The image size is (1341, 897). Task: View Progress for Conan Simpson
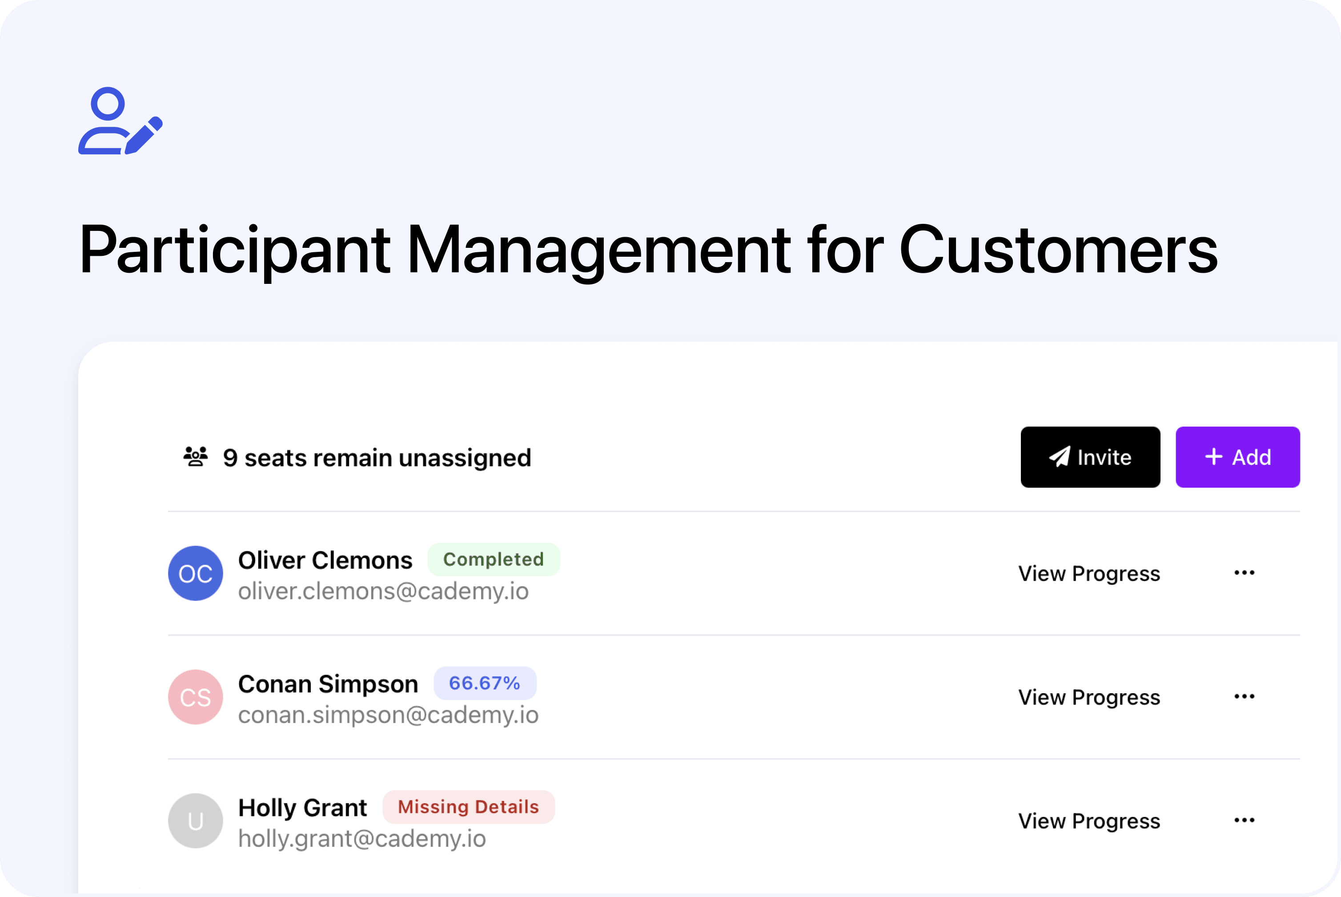tap(1089, 697)
